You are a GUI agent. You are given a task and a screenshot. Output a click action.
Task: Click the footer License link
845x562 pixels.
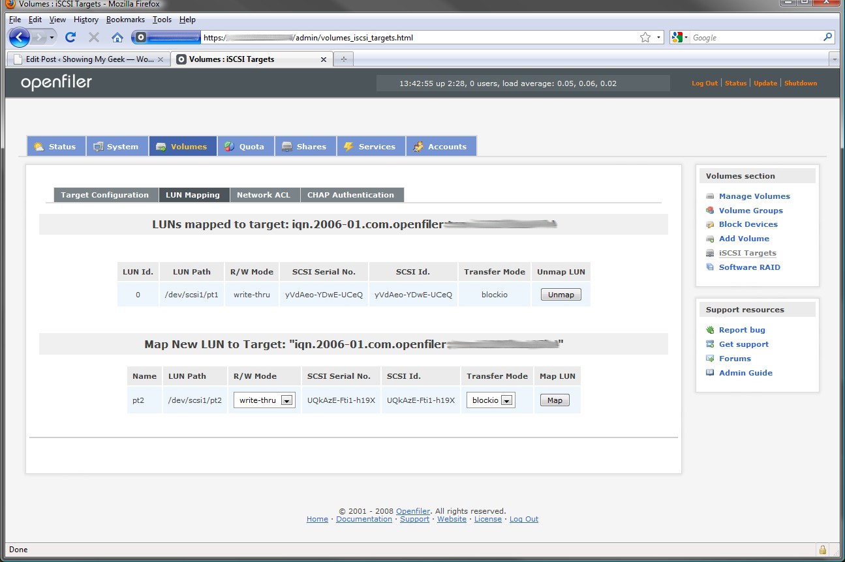(488, 519)
